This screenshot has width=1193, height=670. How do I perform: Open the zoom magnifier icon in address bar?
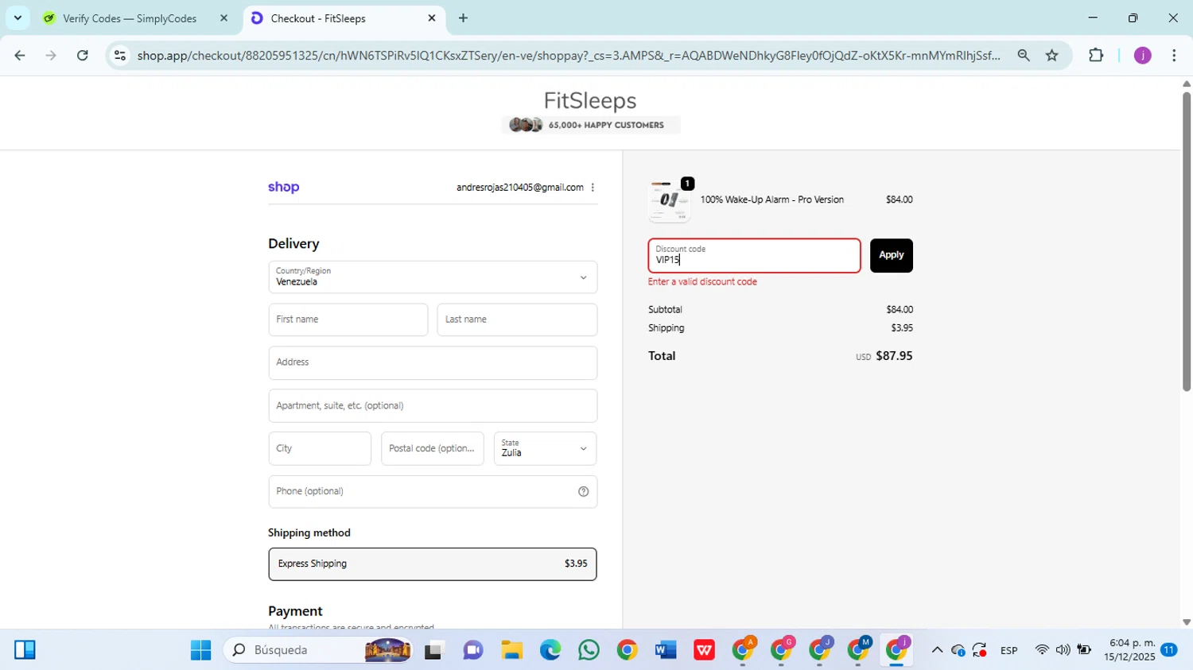[x=1024, y=55]
